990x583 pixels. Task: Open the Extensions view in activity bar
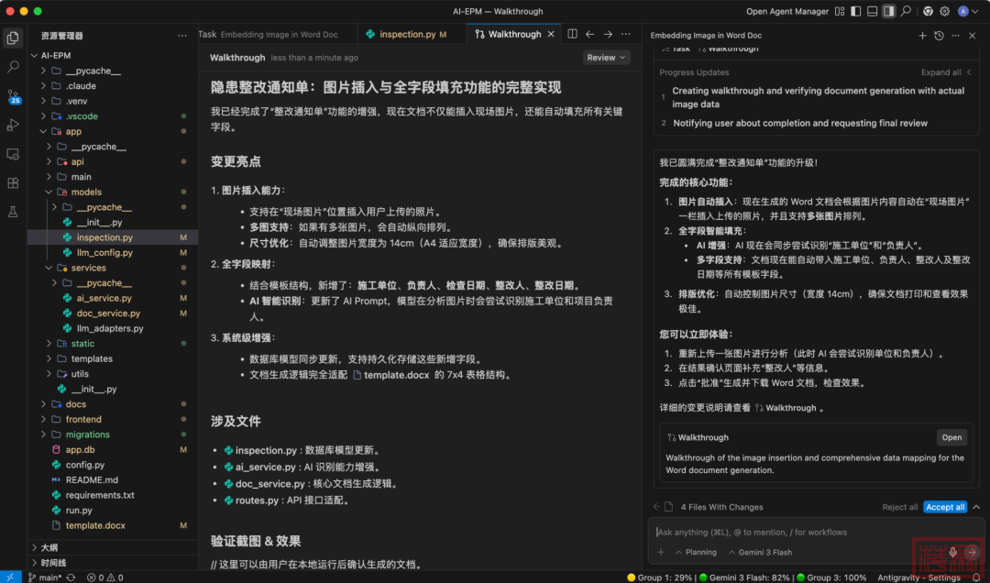pyautogui.click(x=13, y=182)
